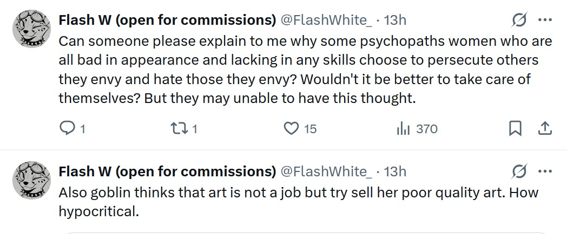Screen dimensions: 567x234
Task: Open more options on first tweet
Action: 545,20
